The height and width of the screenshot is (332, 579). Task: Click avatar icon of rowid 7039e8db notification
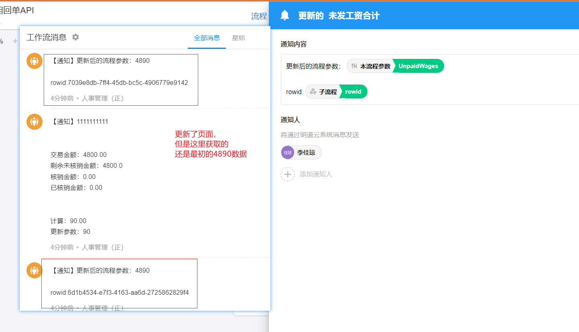pos(35,61)
